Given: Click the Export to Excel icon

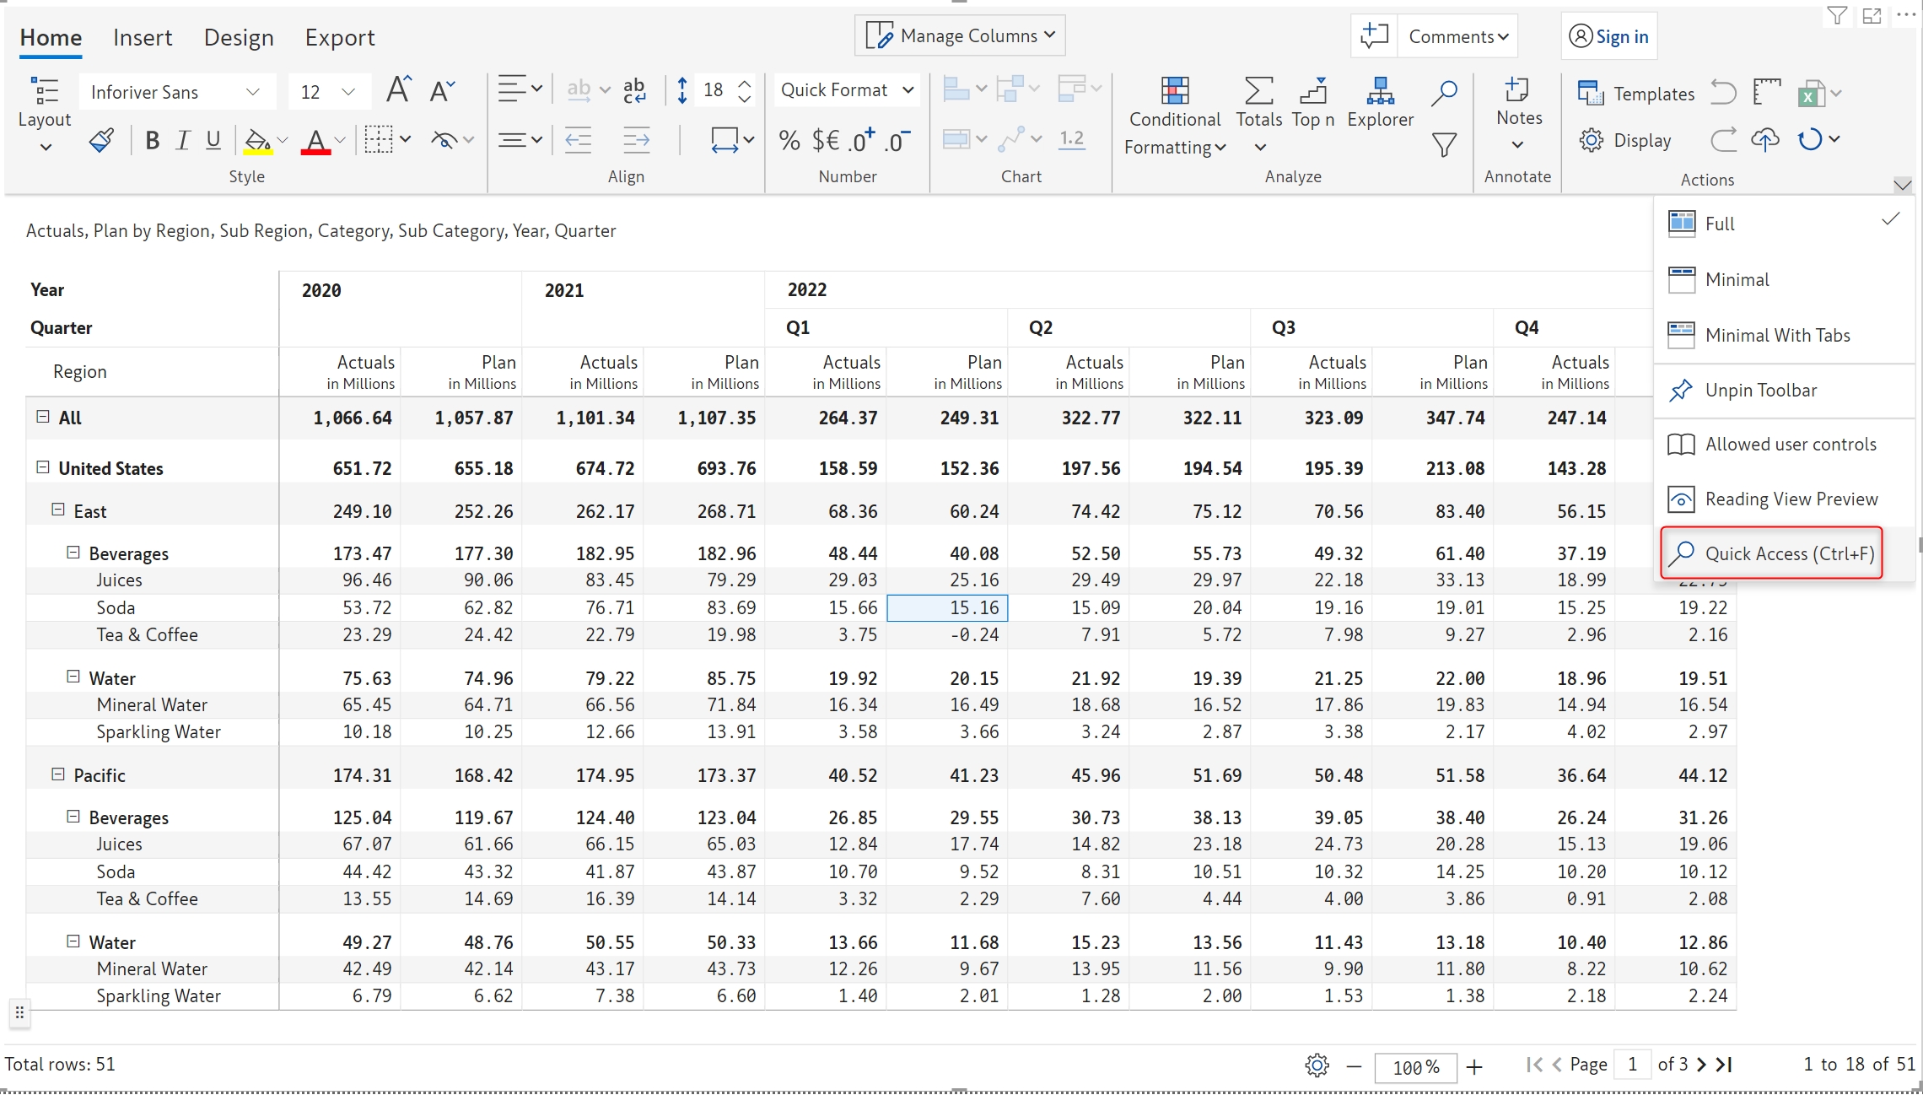Looking at the screenshot, I should pyautogui.click(x=1810, y=94).
